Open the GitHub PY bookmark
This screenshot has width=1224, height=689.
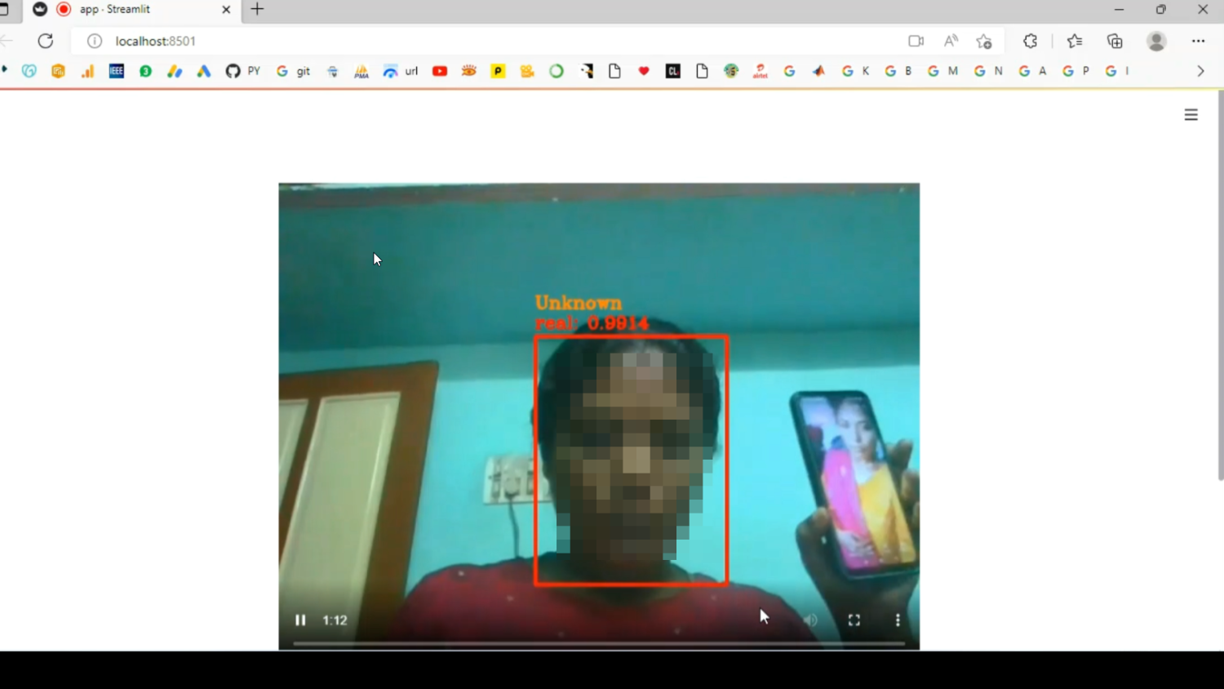click(243, 71)
